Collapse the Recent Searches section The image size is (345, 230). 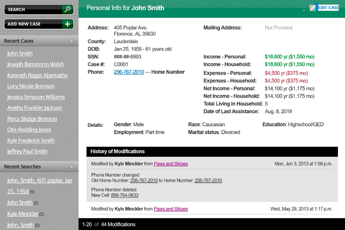click(x=72, y=166)
